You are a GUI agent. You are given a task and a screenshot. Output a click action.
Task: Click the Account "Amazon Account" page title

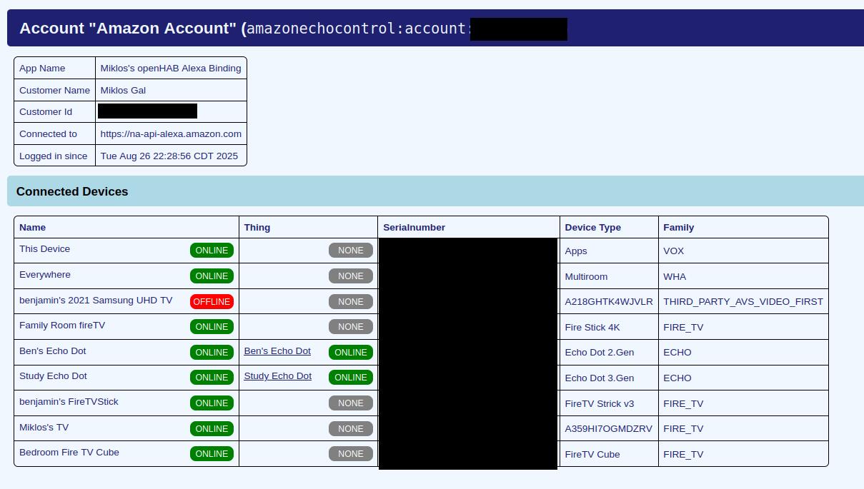(x=293, y=29)
